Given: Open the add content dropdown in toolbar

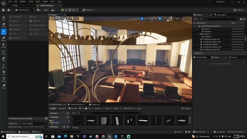Looking at the screenshot, I should coord(39,10).
